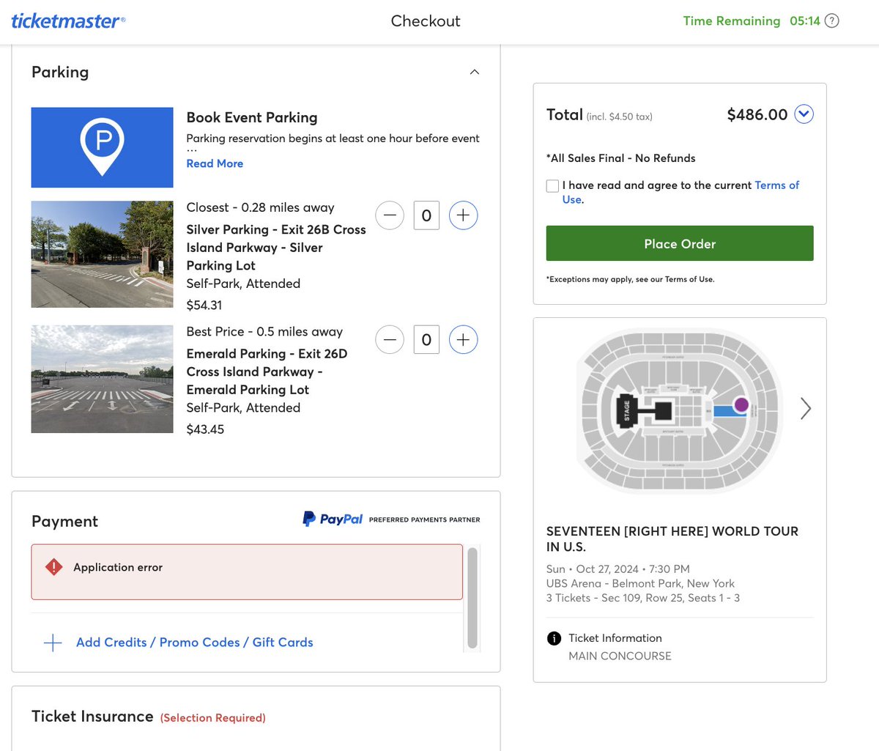The width and height of the screenshot is (879, 751).
Task: Click the Sec 109 seat details line
Action: [643, 598]
